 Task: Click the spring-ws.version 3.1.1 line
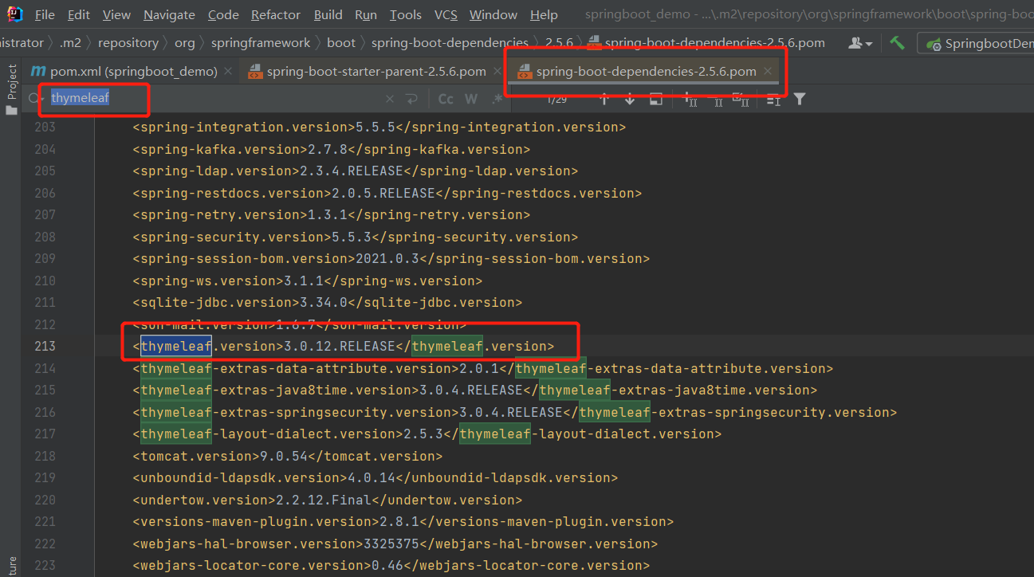(x=308, y=281)
